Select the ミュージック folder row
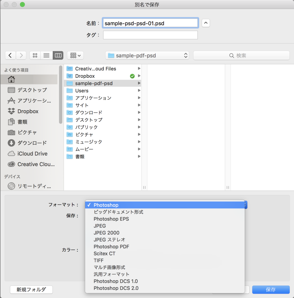The image size is (294, 298). pos(103,142)
